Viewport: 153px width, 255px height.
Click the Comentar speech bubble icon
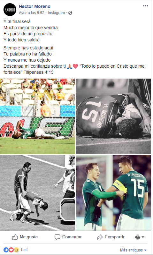(x=57, y=237)
